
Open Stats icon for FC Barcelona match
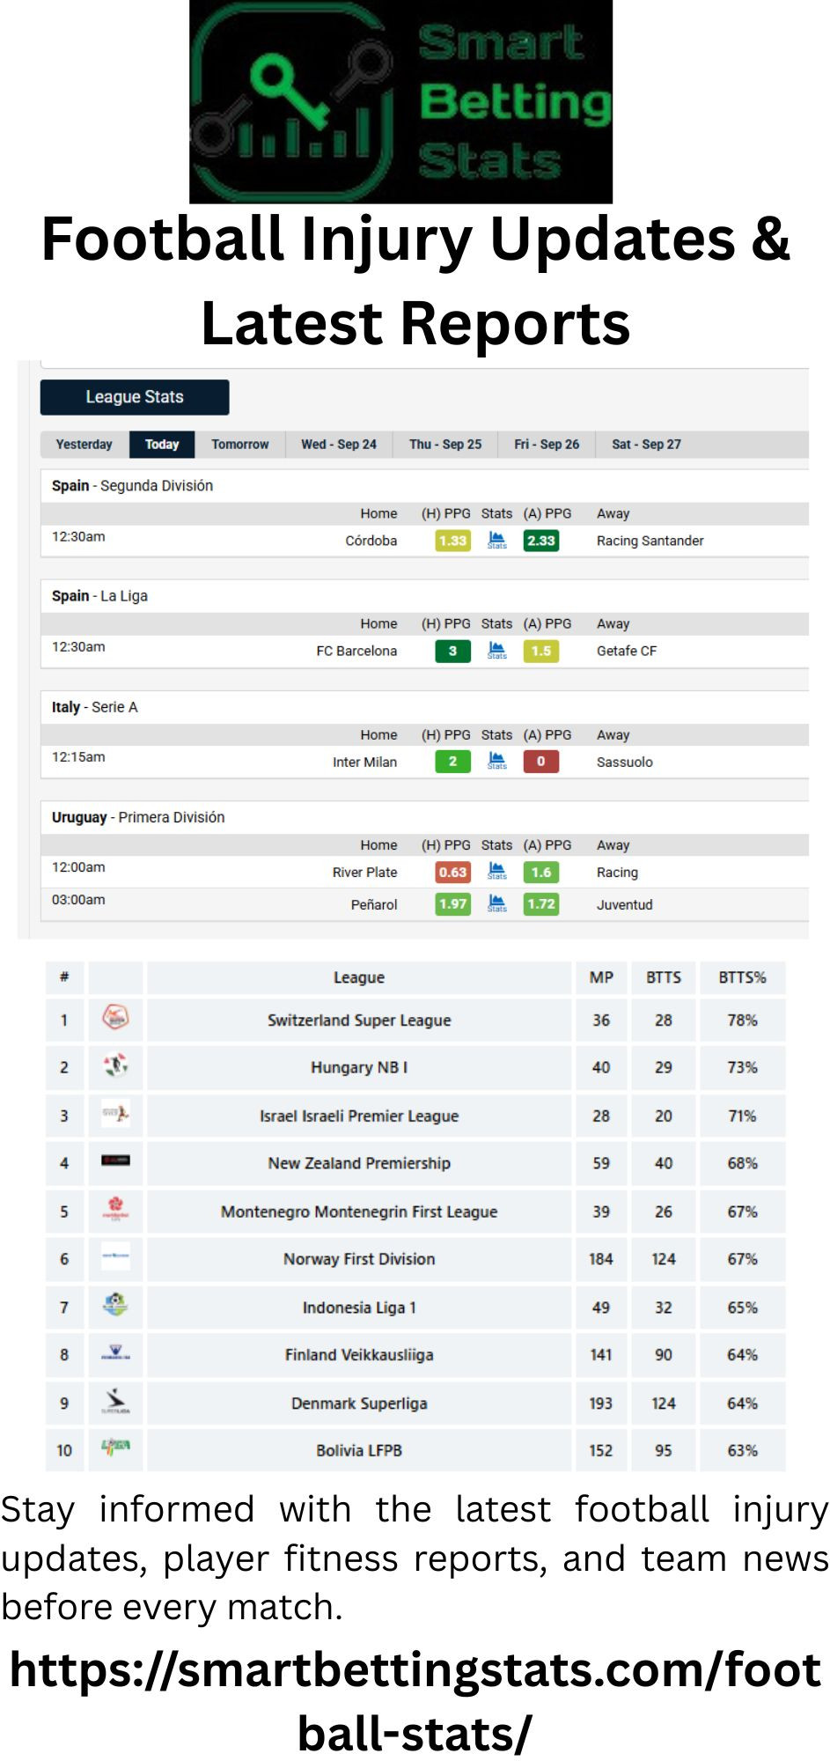click(496, 651)
